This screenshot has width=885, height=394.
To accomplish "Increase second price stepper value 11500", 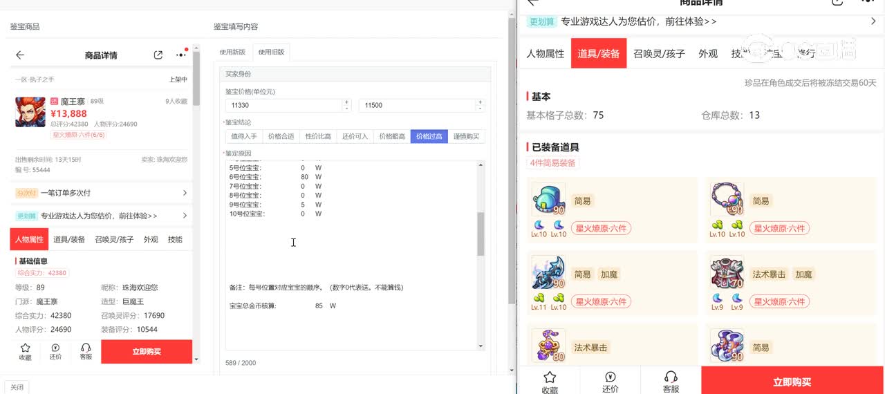I will 481,102.
